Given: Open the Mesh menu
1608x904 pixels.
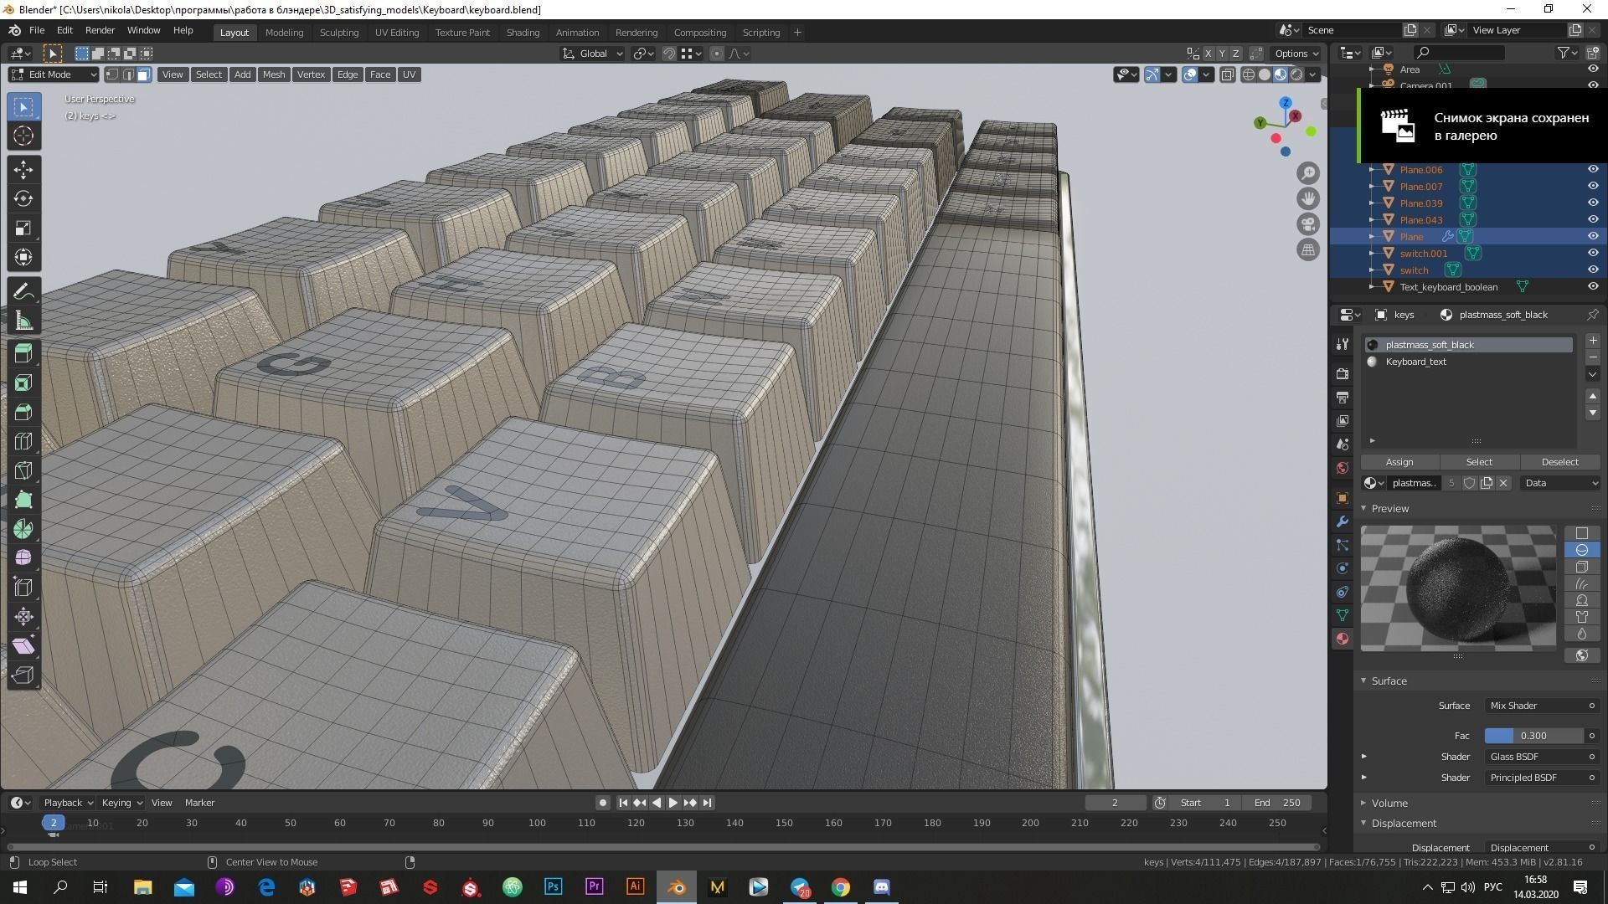Looking at the screenshot, I should tap(274, 74).
